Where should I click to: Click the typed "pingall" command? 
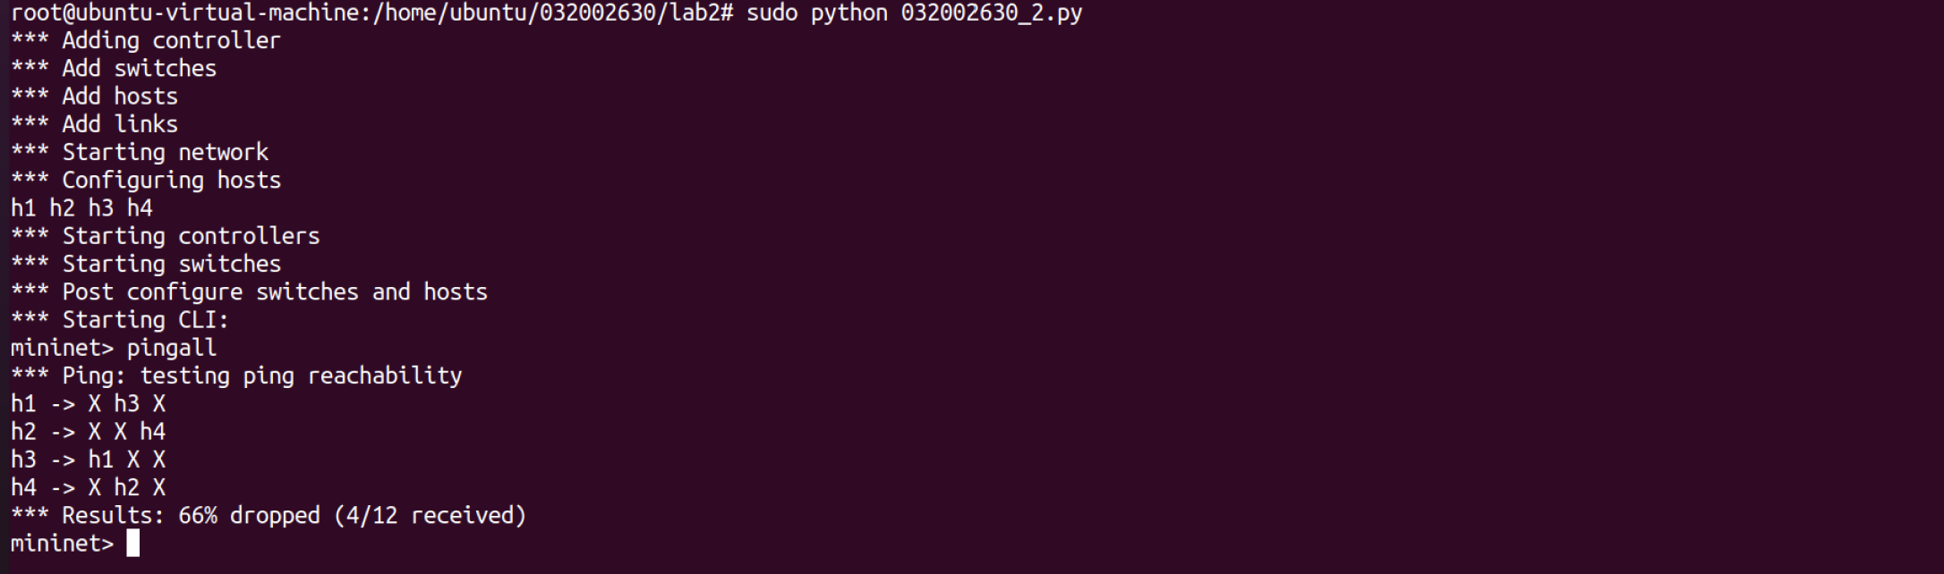click(171, 348)
